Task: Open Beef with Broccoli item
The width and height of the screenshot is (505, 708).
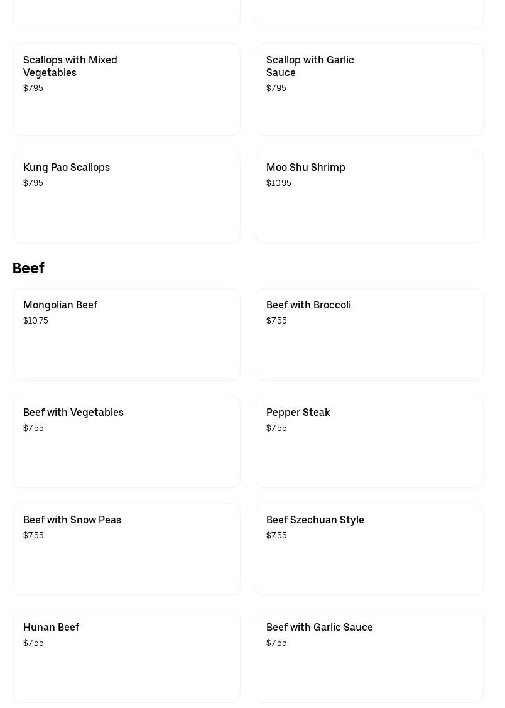Action: click(369, 335)
